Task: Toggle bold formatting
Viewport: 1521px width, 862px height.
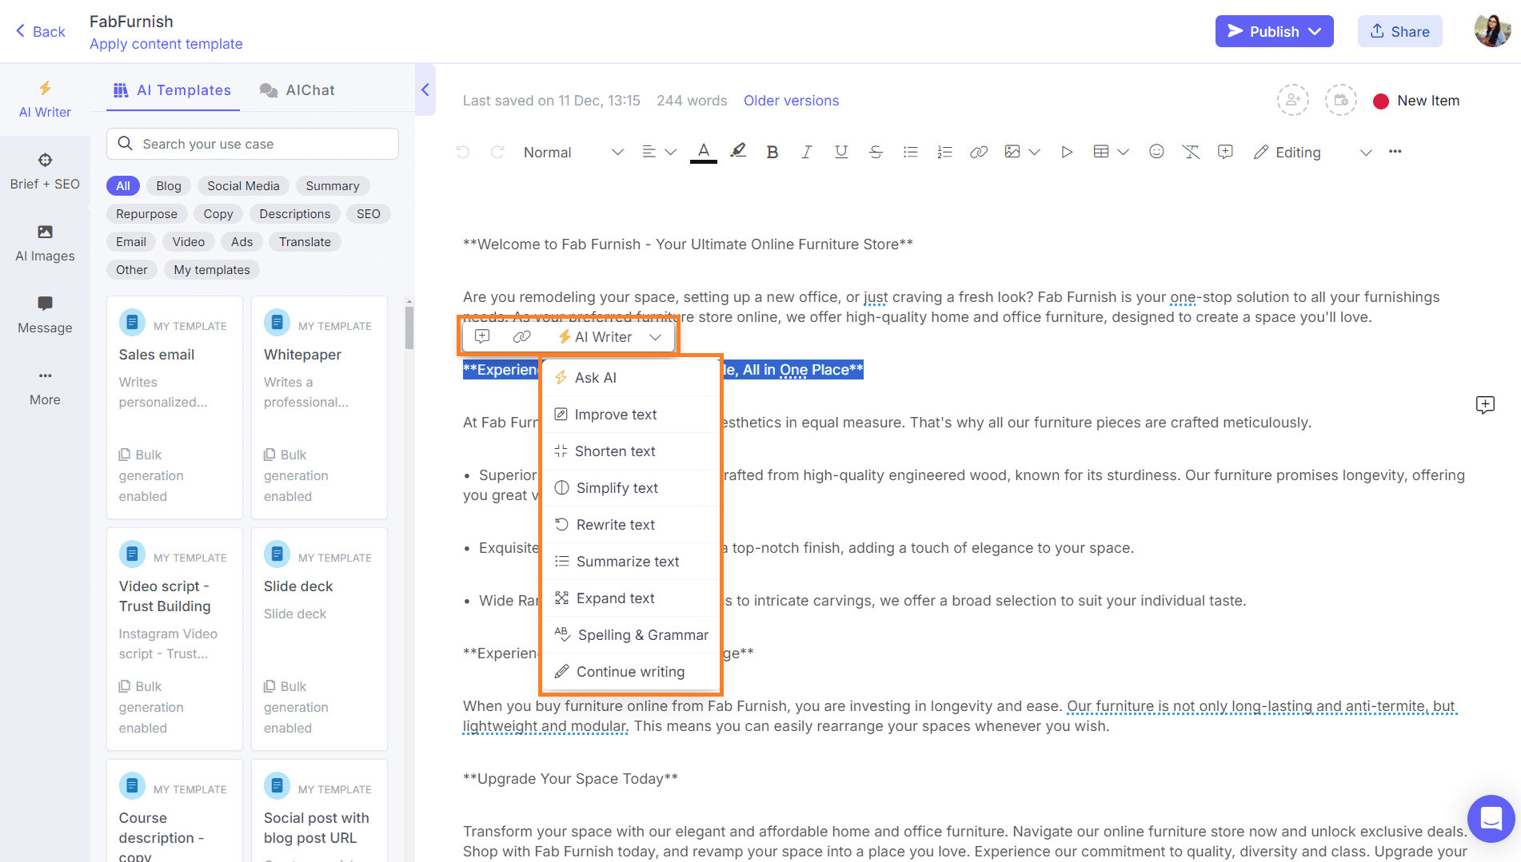Action: pos(772,152)
